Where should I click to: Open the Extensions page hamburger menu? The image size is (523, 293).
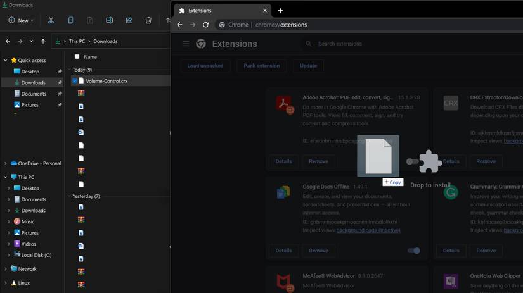tap(186, 44)
